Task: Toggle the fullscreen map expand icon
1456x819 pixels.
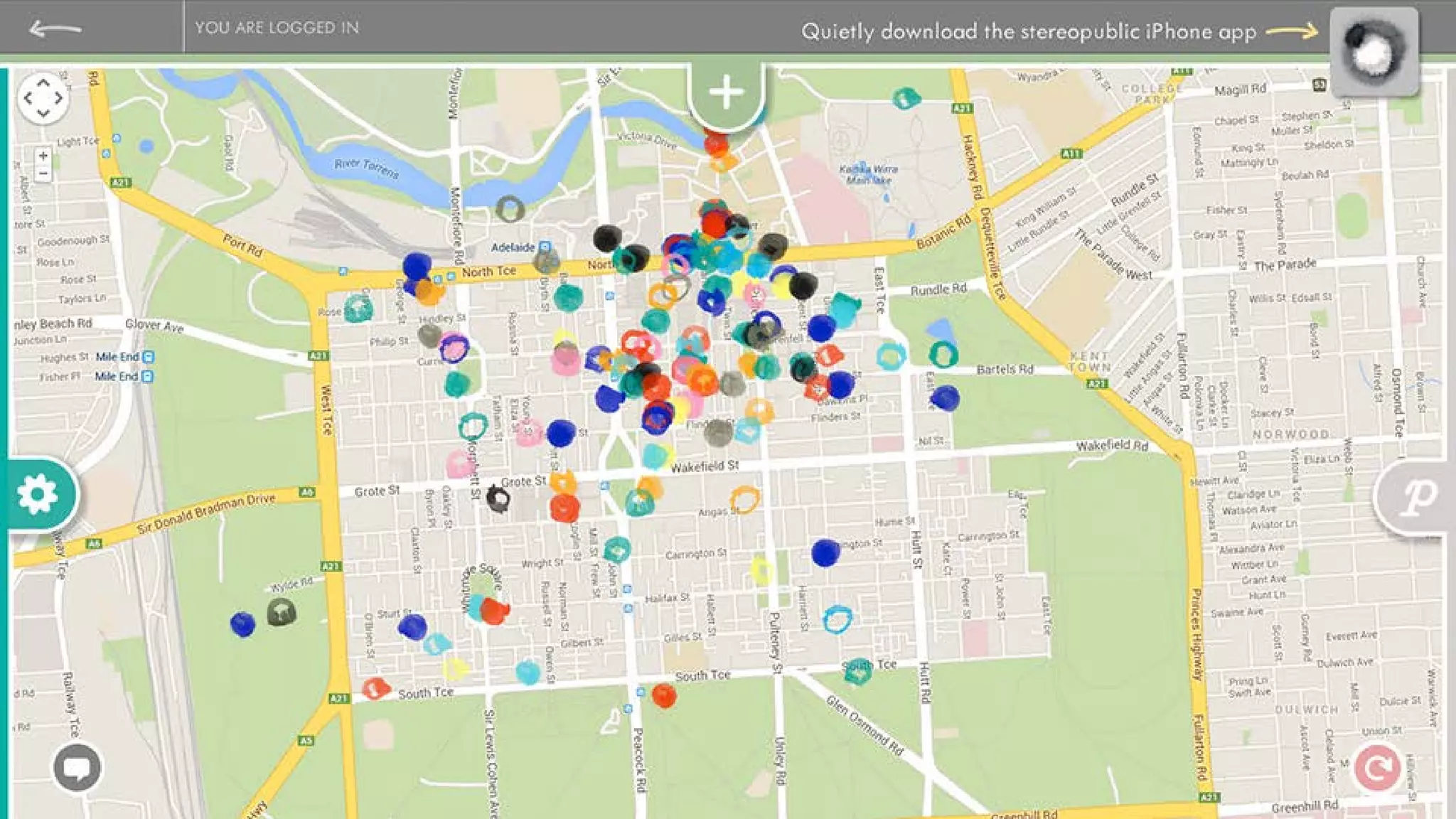Action: tap(43, 98)
